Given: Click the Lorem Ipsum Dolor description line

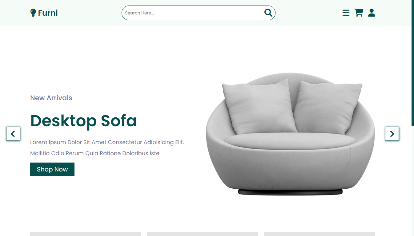Looking at the screenshot, I should [x=107, y=142].
